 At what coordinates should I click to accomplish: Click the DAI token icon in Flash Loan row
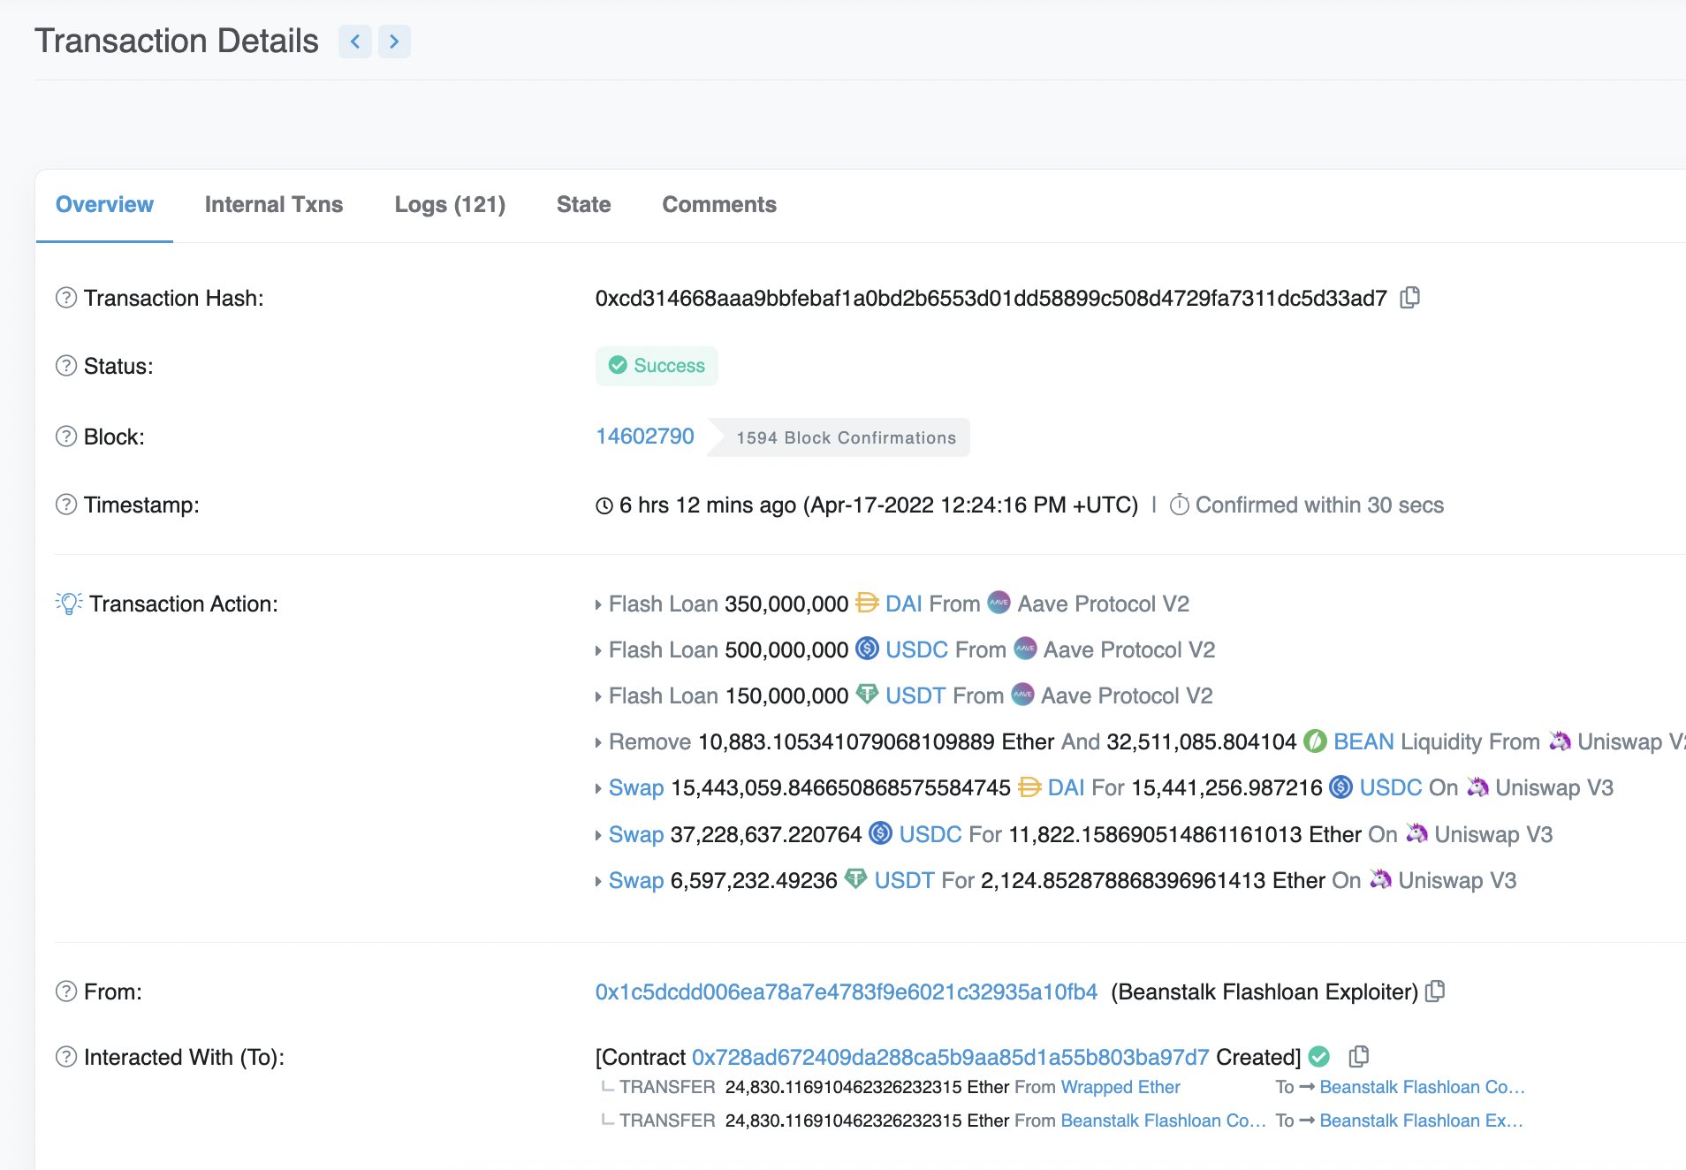tap(867, 603)
